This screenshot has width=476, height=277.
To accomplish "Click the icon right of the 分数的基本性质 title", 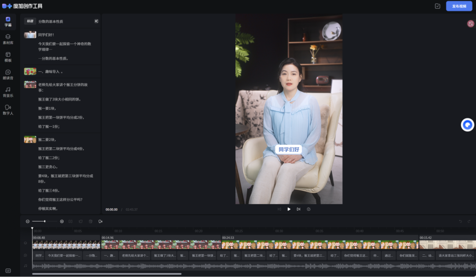I will click(96, 21).
